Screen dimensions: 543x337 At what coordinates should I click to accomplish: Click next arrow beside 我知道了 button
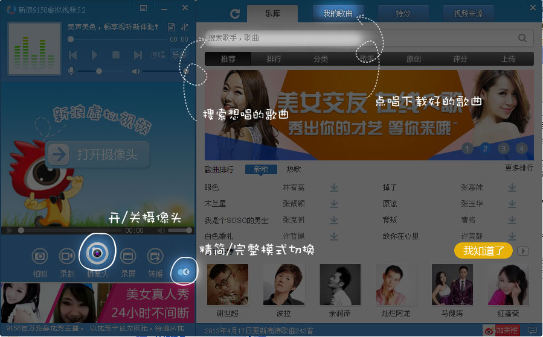point(523,251)
